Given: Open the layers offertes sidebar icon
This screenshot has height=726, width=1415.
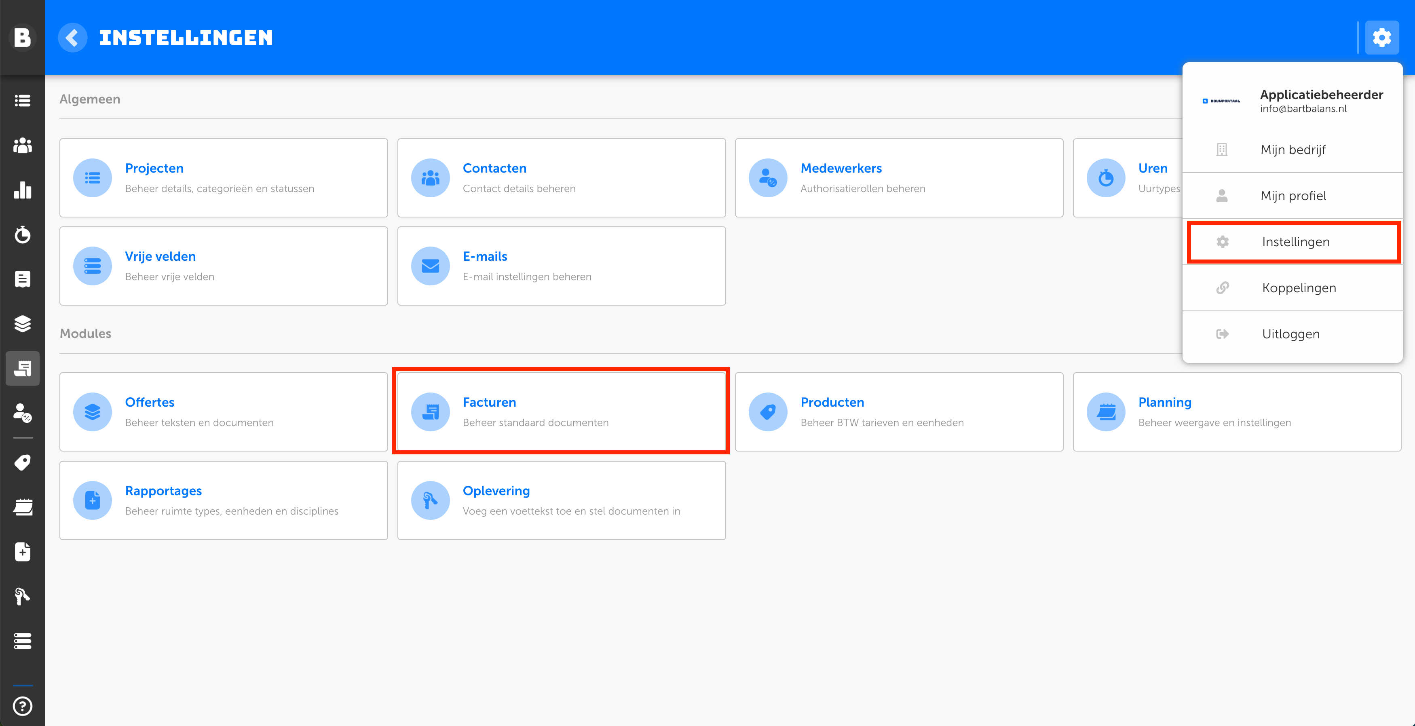Looking at the screenshot, I should [23, 323].
